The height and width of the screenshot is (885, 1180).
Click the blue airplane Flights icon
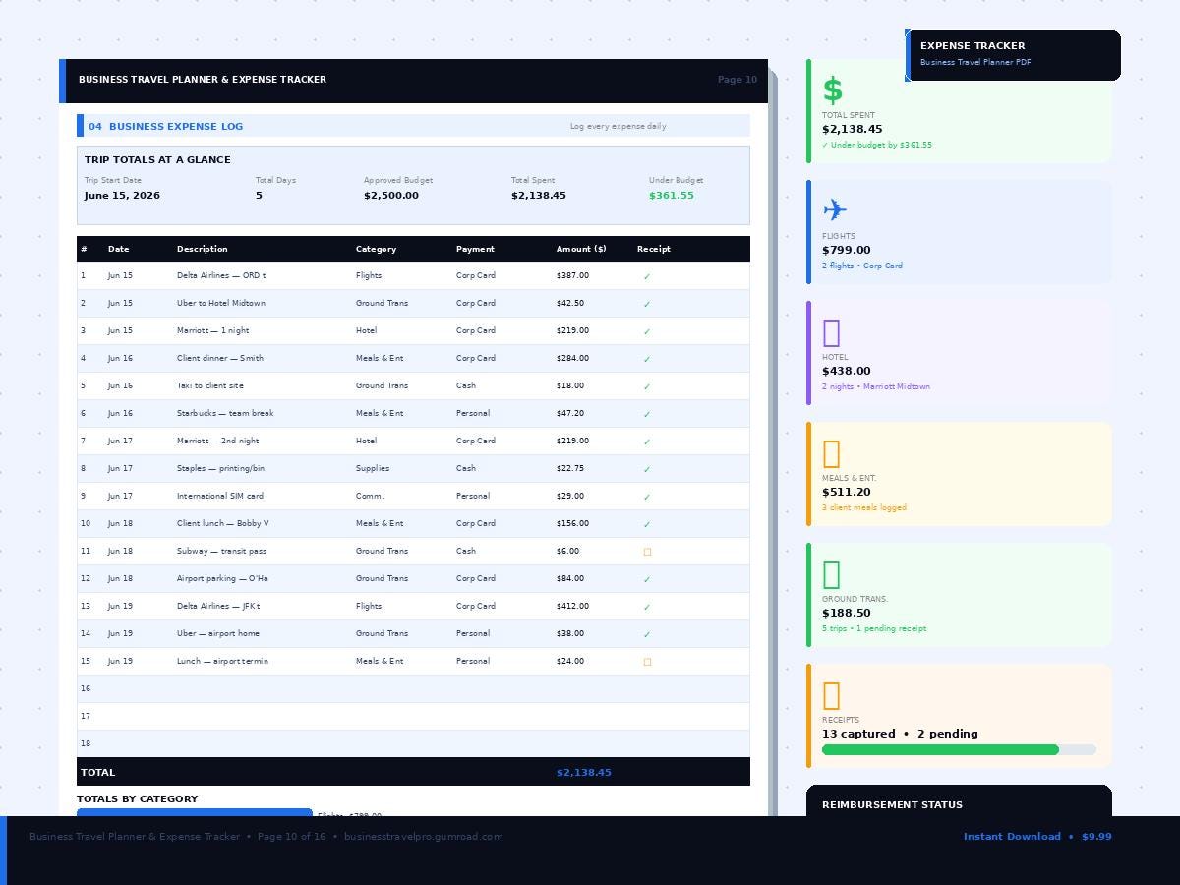click(x=834, y=210)
